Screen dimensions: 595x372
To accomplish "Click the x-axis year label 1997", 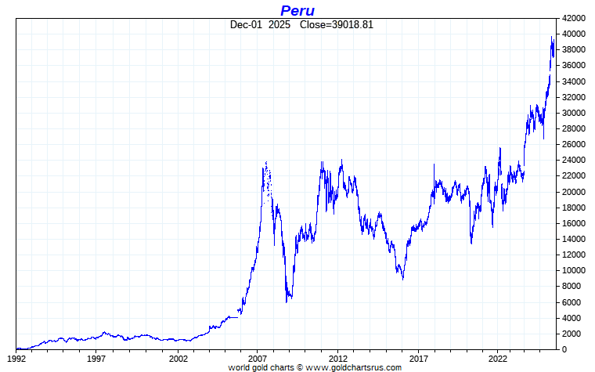I will [96, 359].
